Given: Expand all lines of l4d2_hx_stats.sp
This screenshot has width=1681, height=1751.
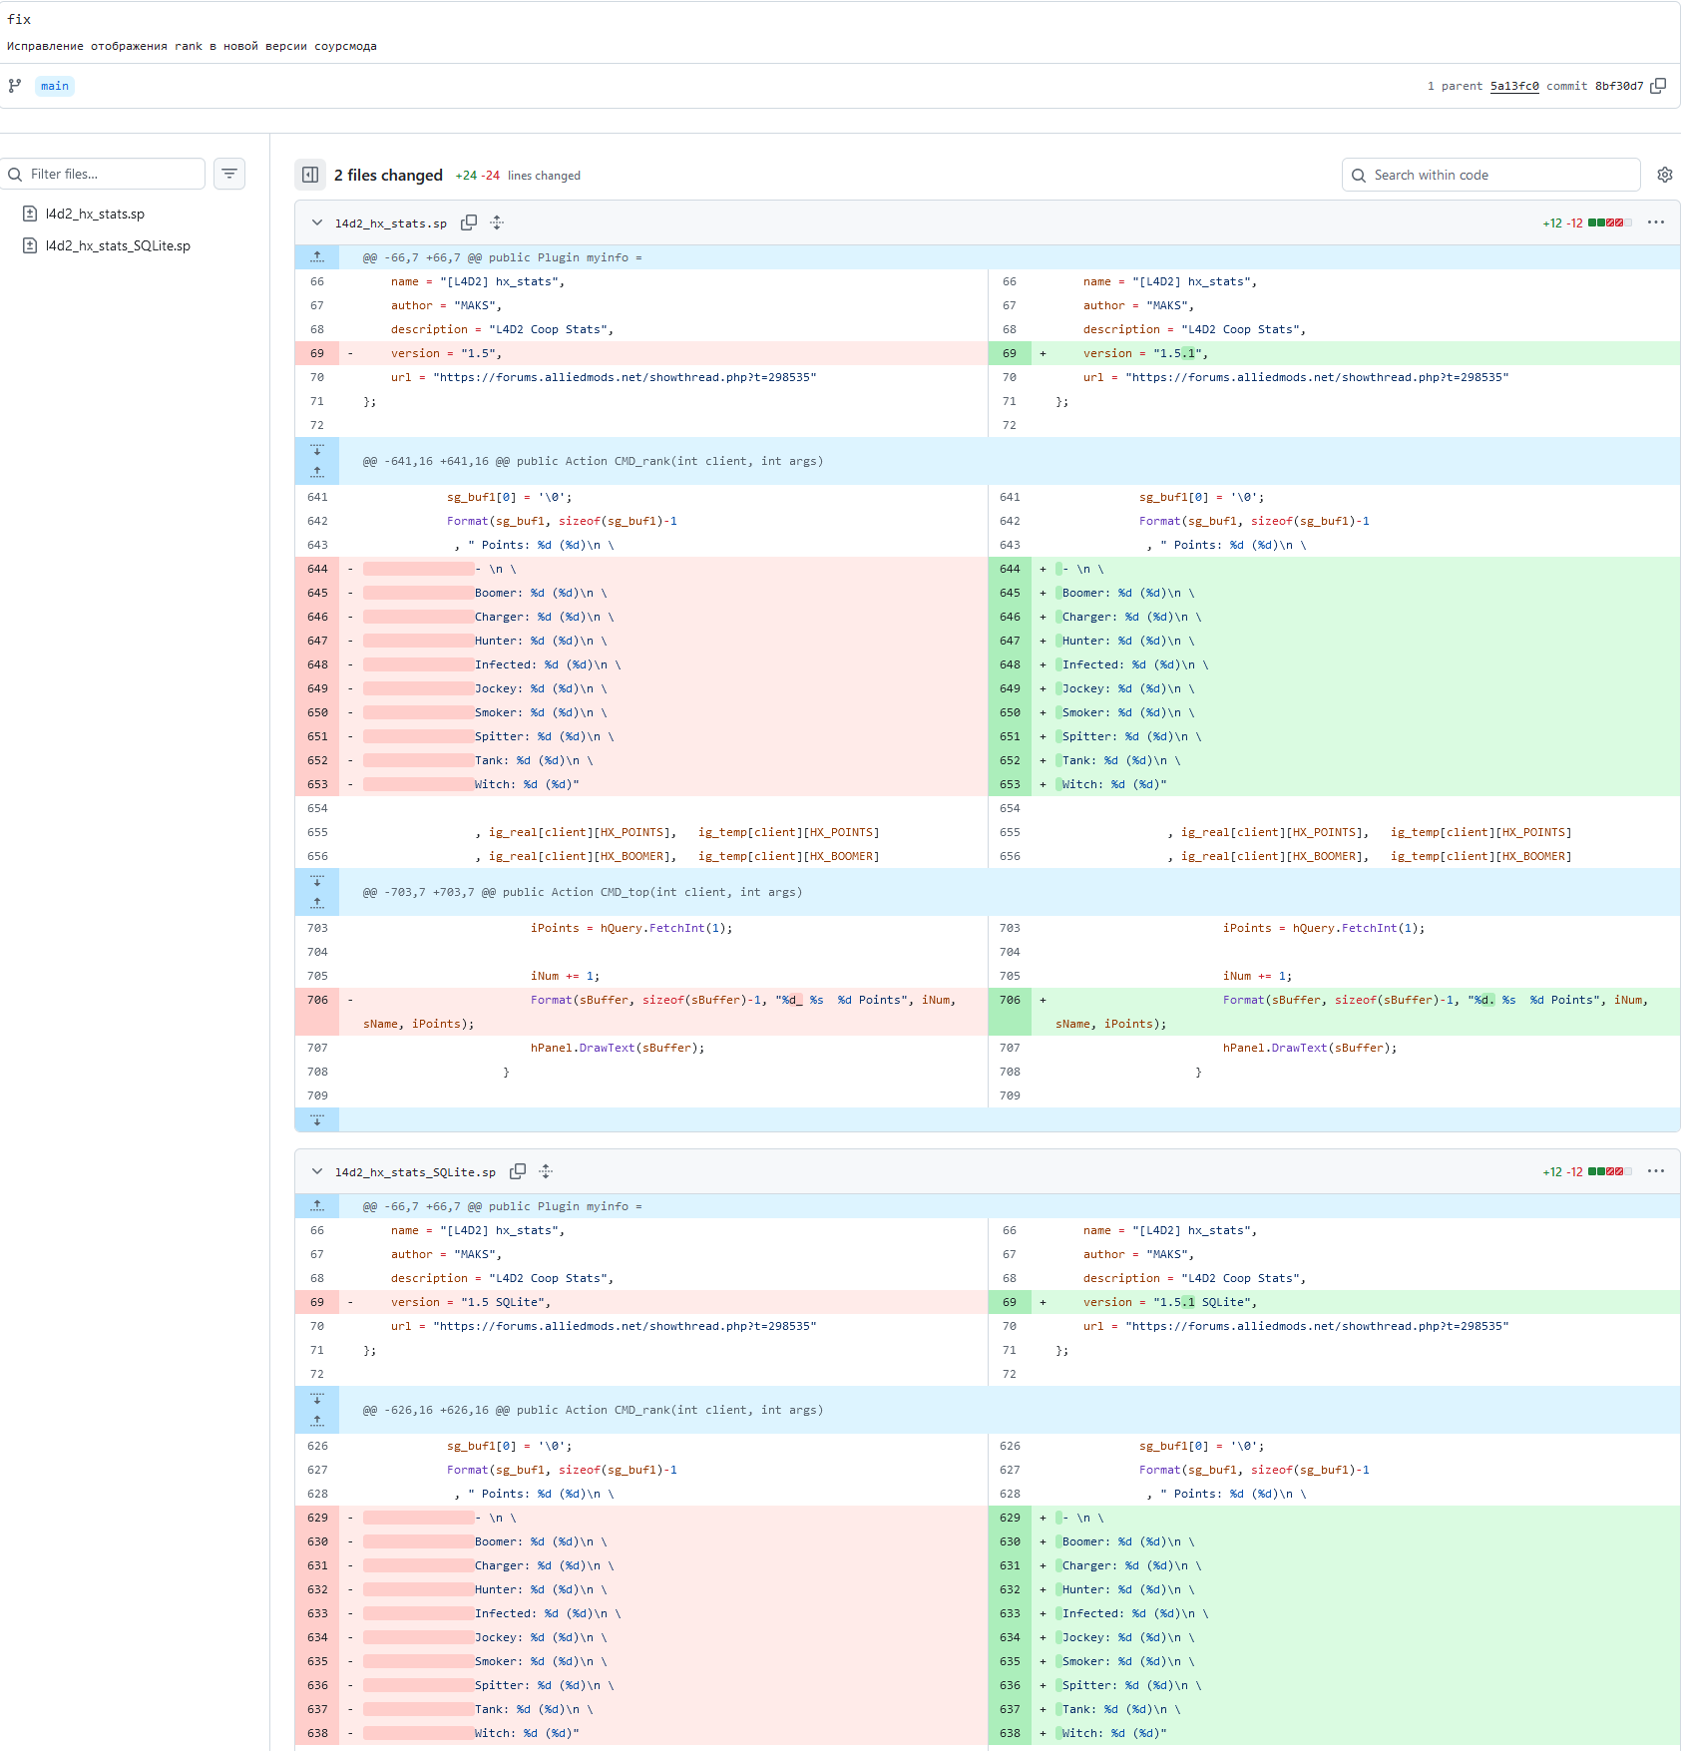Looking at the screenshot, I should pos(497,222).
